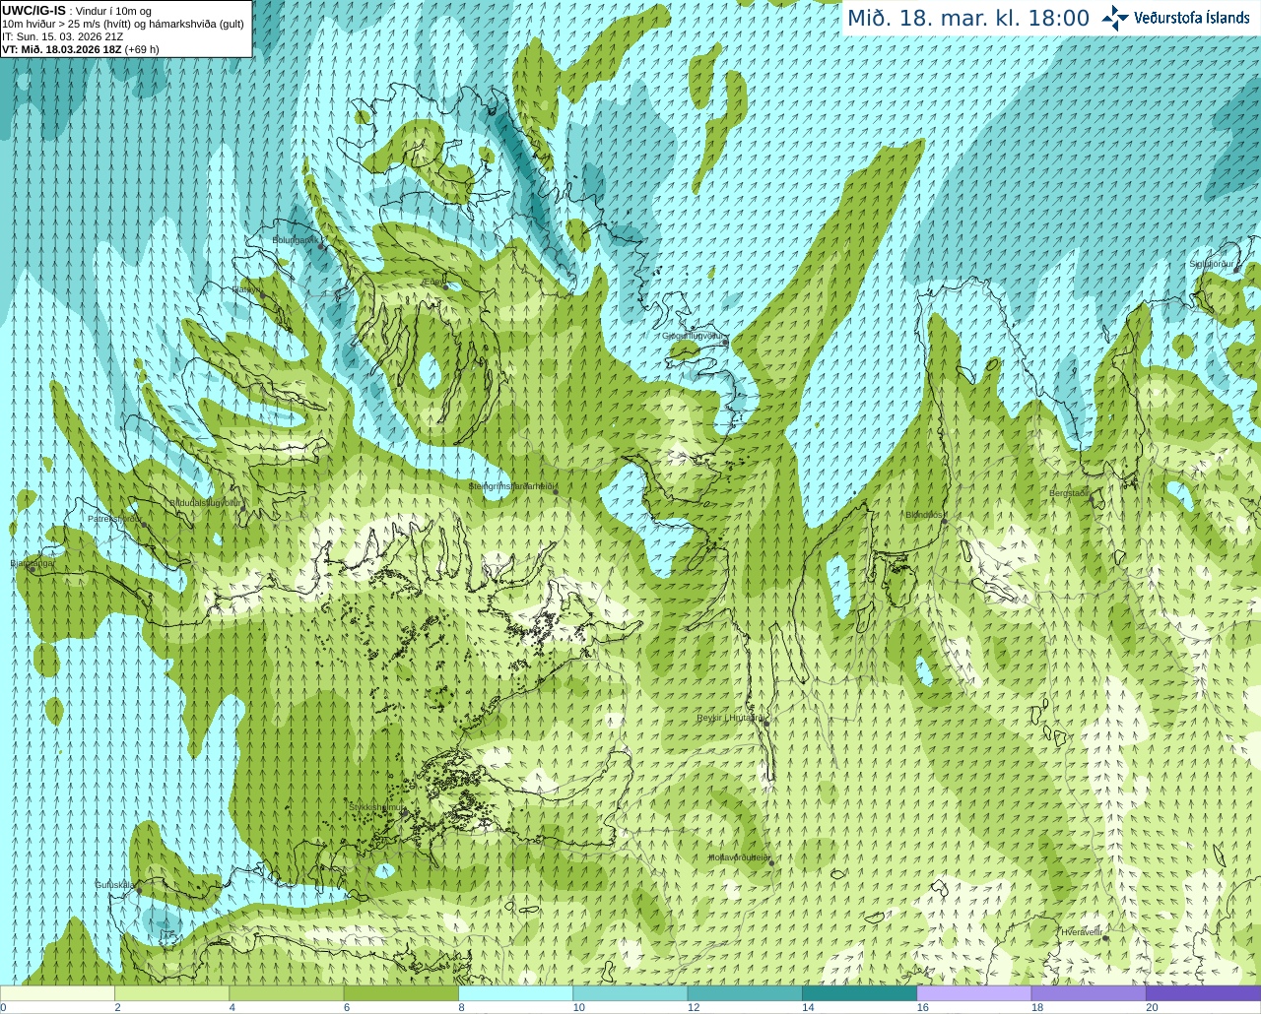Click the 18–20 m/s purple legend swatch

(x=1089, y=993)
